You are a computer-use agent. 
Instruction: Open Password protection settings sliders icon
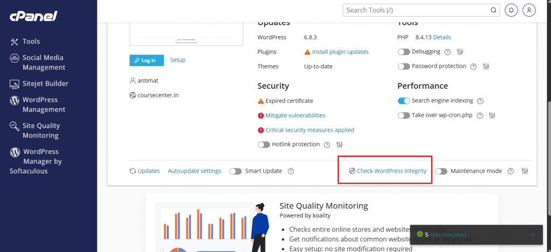tap(486, 66)
